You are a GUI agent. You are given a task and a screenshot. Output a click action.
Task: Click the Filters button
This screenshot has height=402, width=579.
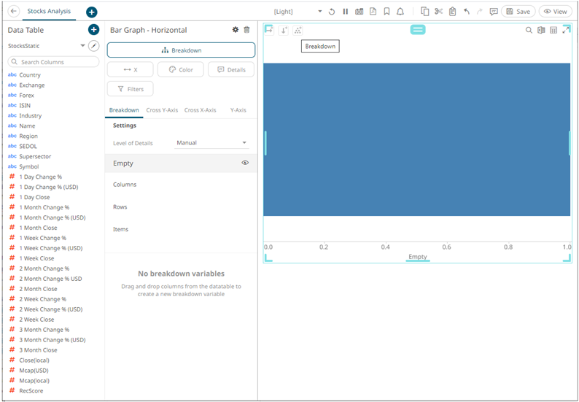(130, 89)
